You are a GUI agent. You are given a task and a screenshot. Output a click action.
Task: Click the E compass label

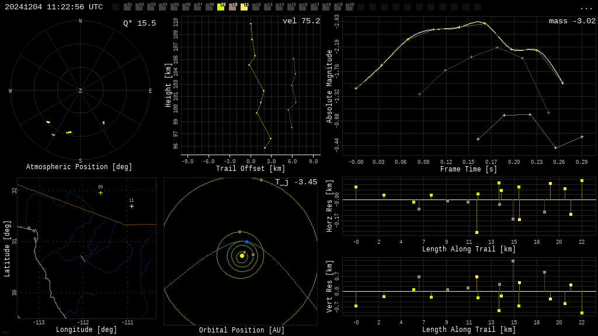pos(150,90)
